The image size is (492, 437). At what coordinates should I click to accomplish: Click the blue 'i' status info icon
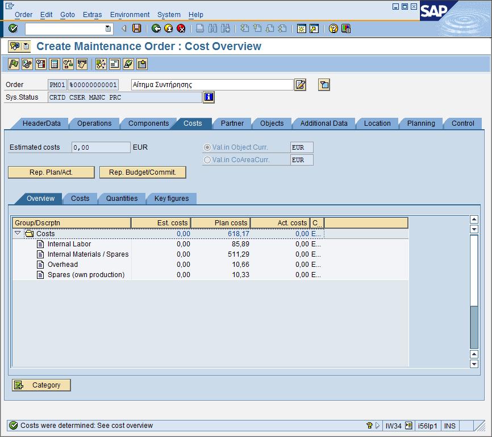click(x=209, y=97)
